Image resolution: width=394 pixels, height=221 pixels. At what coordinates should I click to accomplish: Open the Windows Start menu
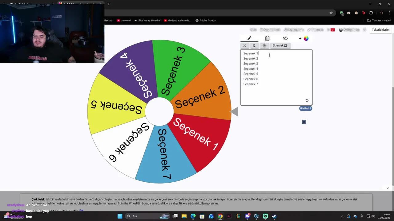click(120, 216)
